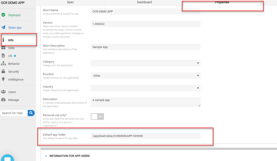
Task: Click the Info 'i' icon in sidebar
Action: click(x=3, y=40)
